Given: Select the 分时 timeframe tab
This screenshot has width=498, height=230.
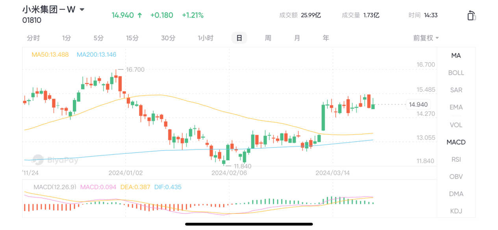Looking at the screenshot, I should coord(33,38).
